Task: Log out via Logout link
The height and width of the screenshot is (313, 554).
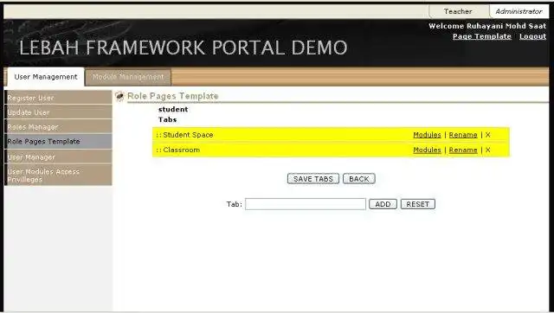Action: [533, 36]
